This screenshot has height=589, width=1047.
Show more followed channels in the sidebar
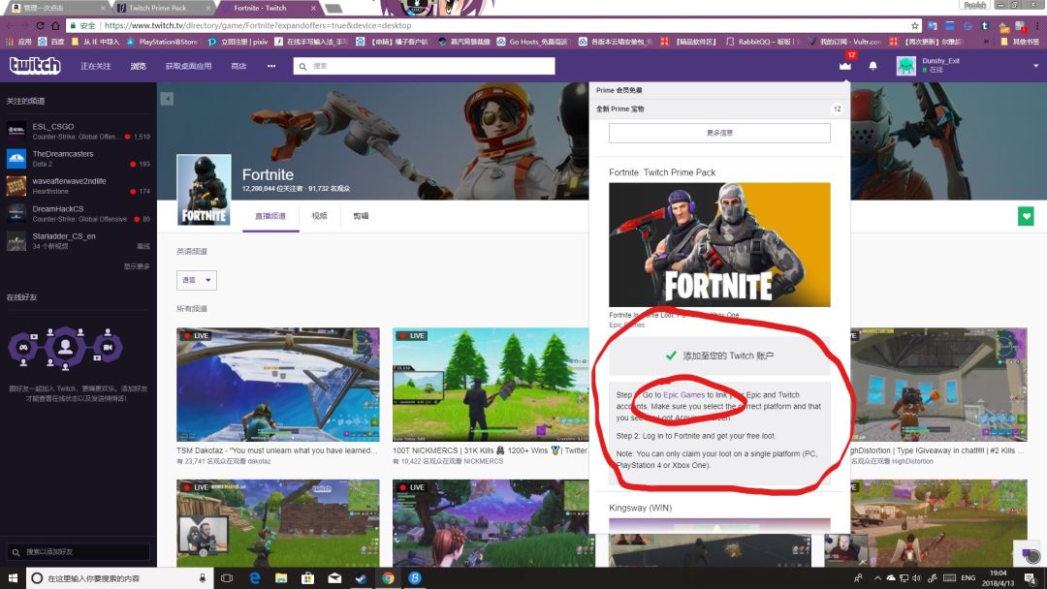(137, 266)
